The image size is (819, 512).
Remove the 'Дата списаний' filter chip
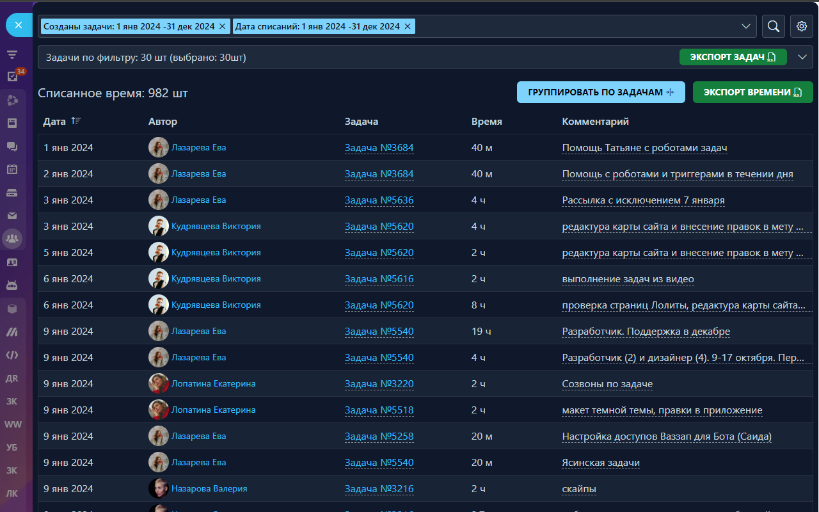point(407,26)
